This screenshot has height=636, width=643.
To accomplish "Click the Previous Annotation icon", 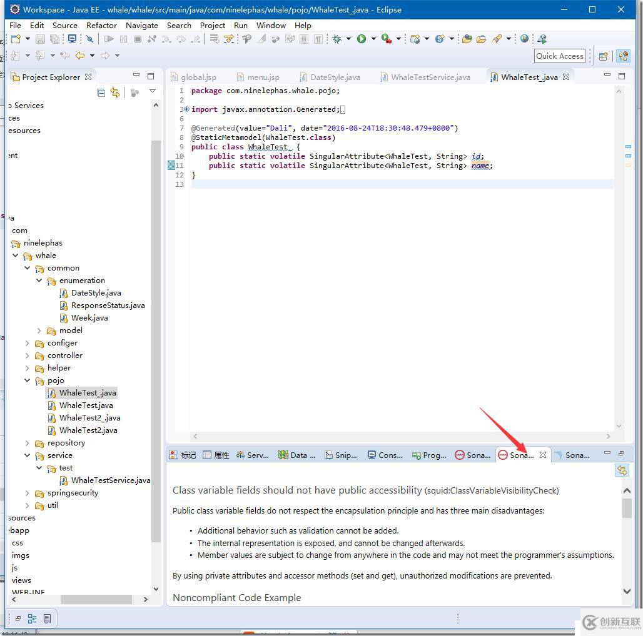I will click(40, 55).
